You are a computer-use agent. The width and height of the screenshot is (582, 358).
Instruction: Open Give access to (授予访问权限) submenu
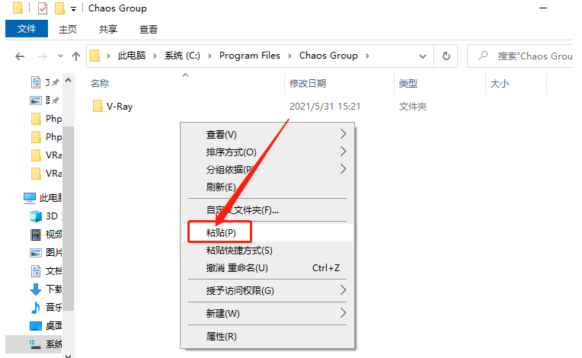(x=267, y=290)
